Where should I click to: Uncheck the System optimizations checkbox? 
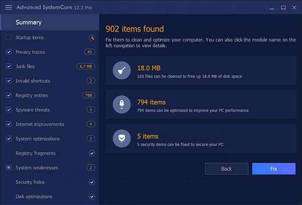(9, 139)
